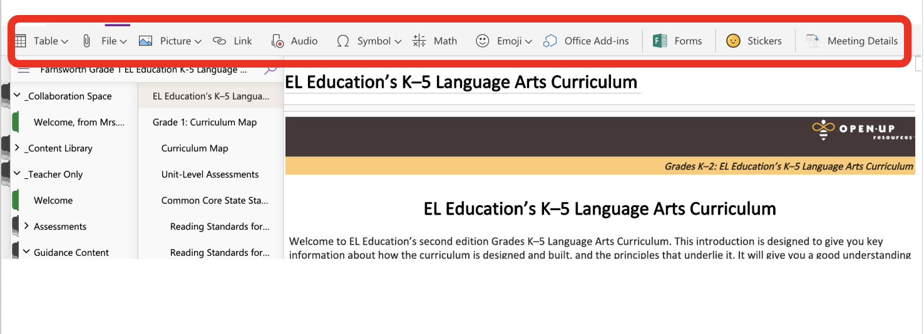Select the _Content Library section group
Screen dimensions: 924x334
tap(58, 148)
